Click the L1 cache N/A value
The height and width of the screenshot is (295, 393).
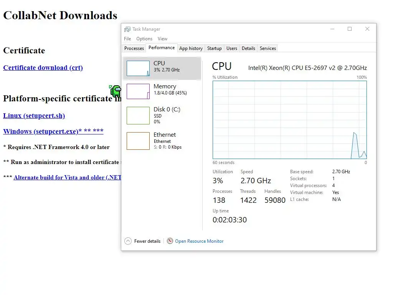337,199
